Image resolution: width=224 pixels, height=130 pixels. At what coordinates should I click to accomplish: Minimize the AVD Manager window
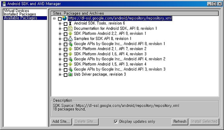(209, 4)
